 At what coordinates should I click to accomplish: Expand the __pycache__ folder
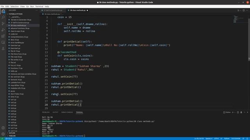pos(15,17)
